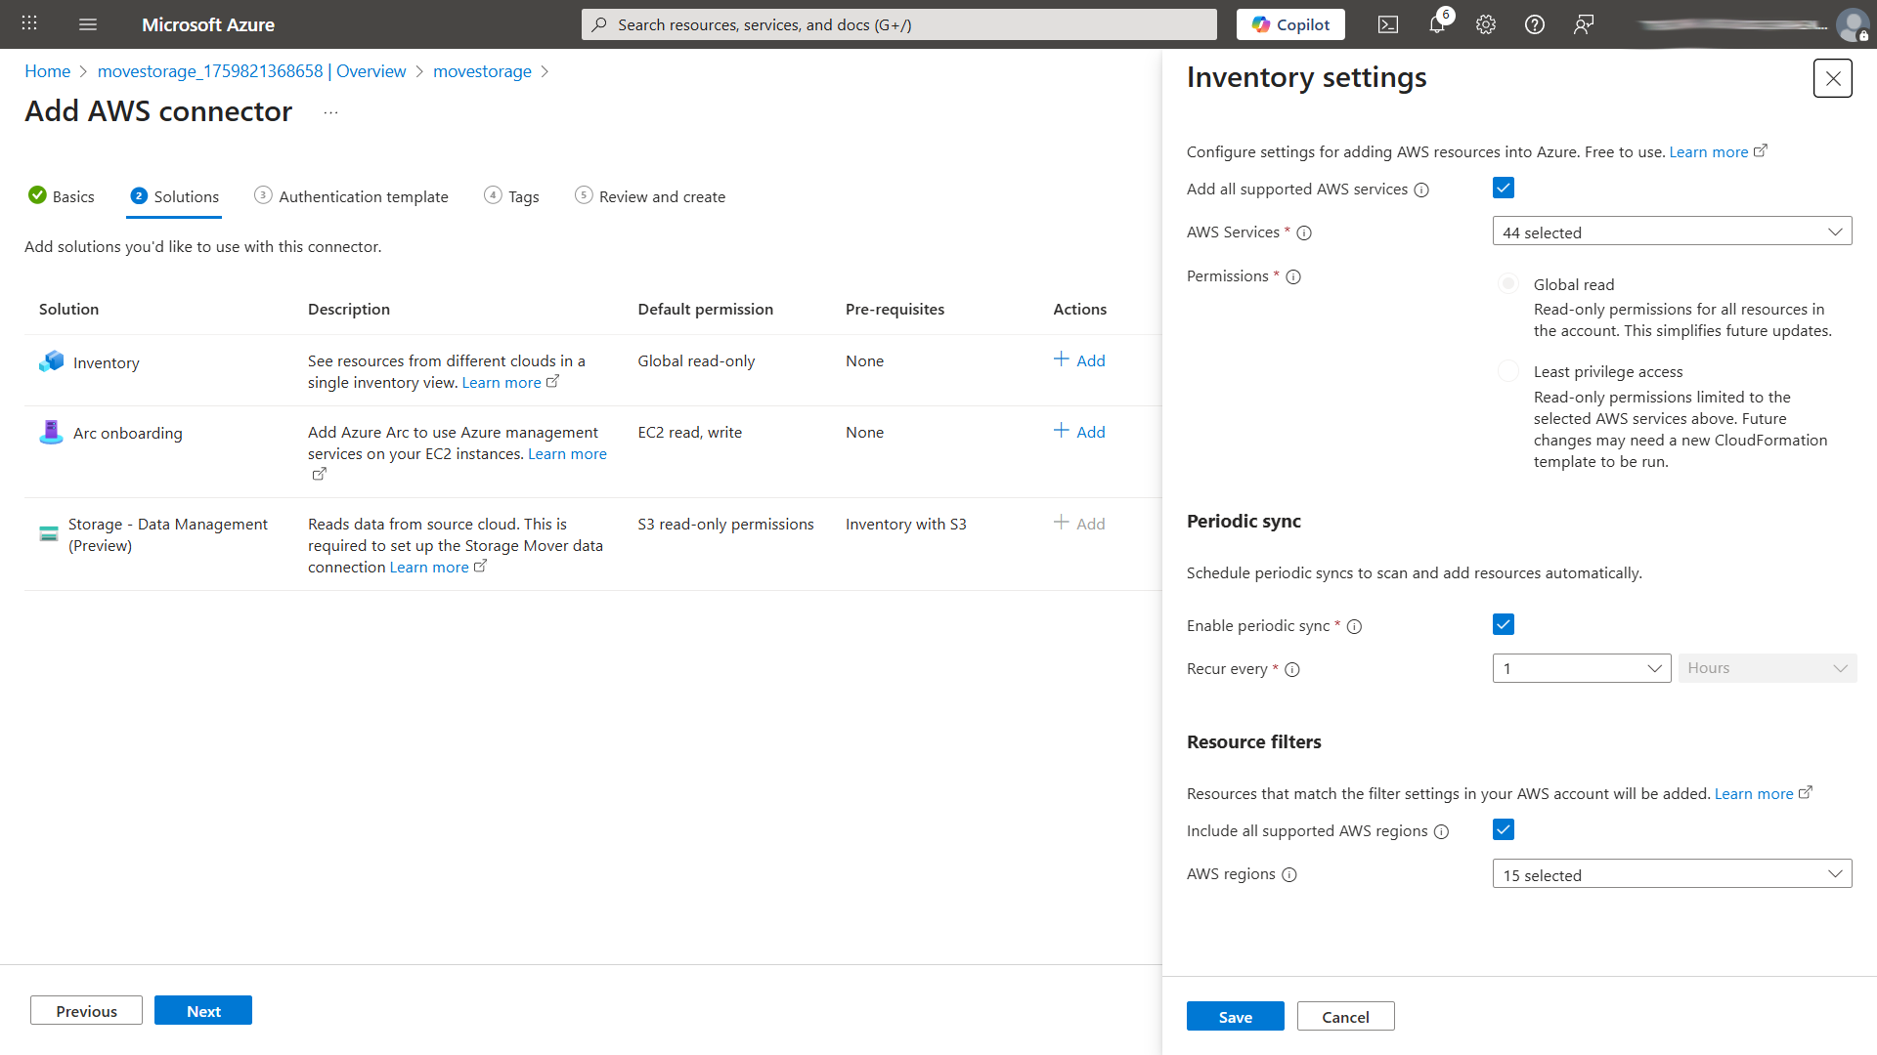This screenshot has height=1055, width=1877.
Task: Open the feedback icon
Action: point(1584,24)
